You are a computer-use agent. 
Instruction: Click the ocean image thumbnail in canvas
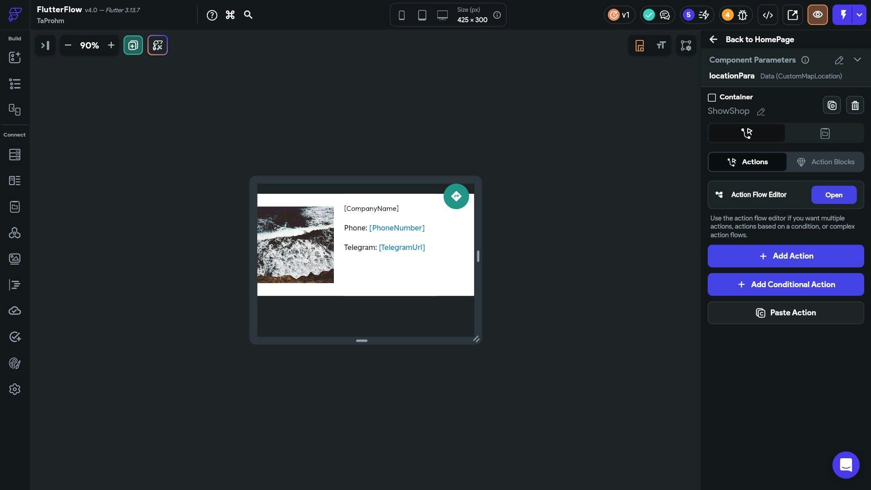tap(295, 245)
